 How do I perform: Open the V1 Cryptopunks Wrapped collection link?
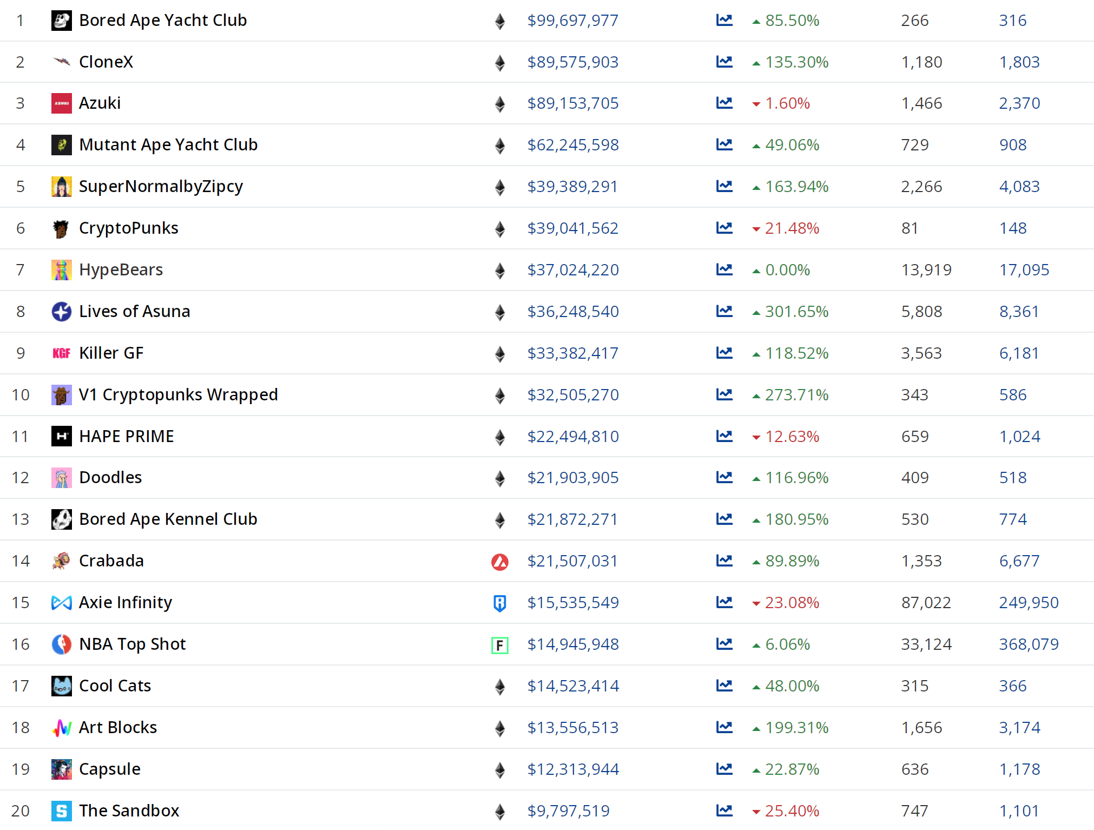point(178,395)
